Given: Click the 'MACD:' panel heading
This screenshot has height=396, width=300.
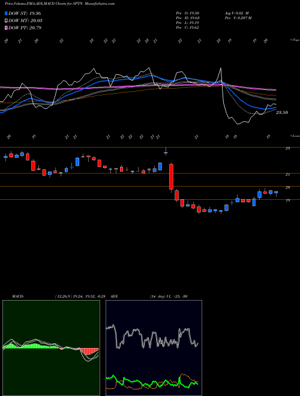Looking at the screenshot, I should pyautogui.click(x=18, y=296).
